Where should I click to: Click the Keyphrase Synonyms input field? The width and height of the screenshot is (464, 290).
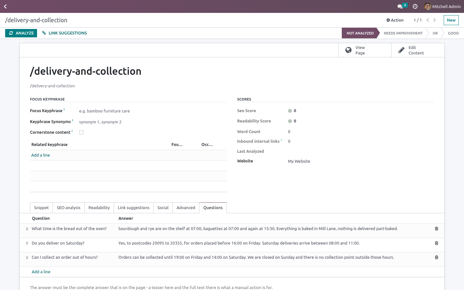pyautogui.click(x=153, y=122)
